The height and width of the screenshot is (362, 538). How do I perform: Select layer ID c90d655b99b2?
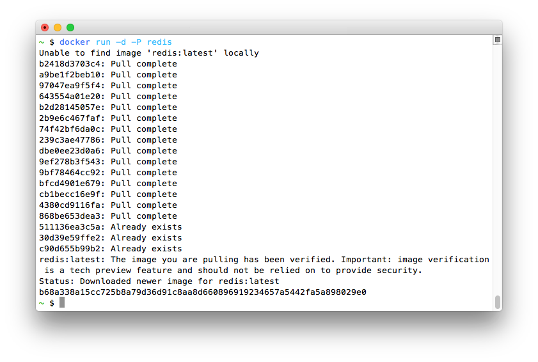pyautogui.click(x=72, y=249)
